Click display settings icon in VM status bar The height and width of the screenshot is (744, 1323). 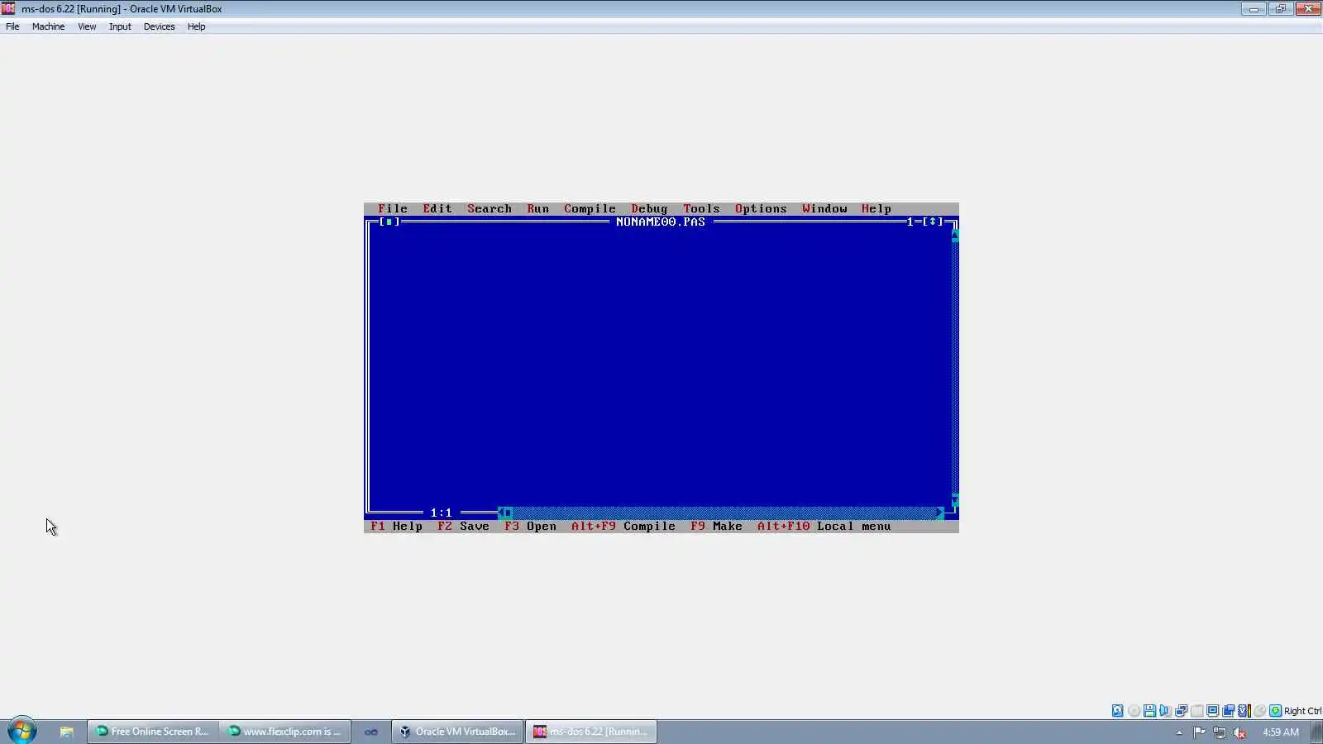pyautogui.click(x=1212, y=711)
